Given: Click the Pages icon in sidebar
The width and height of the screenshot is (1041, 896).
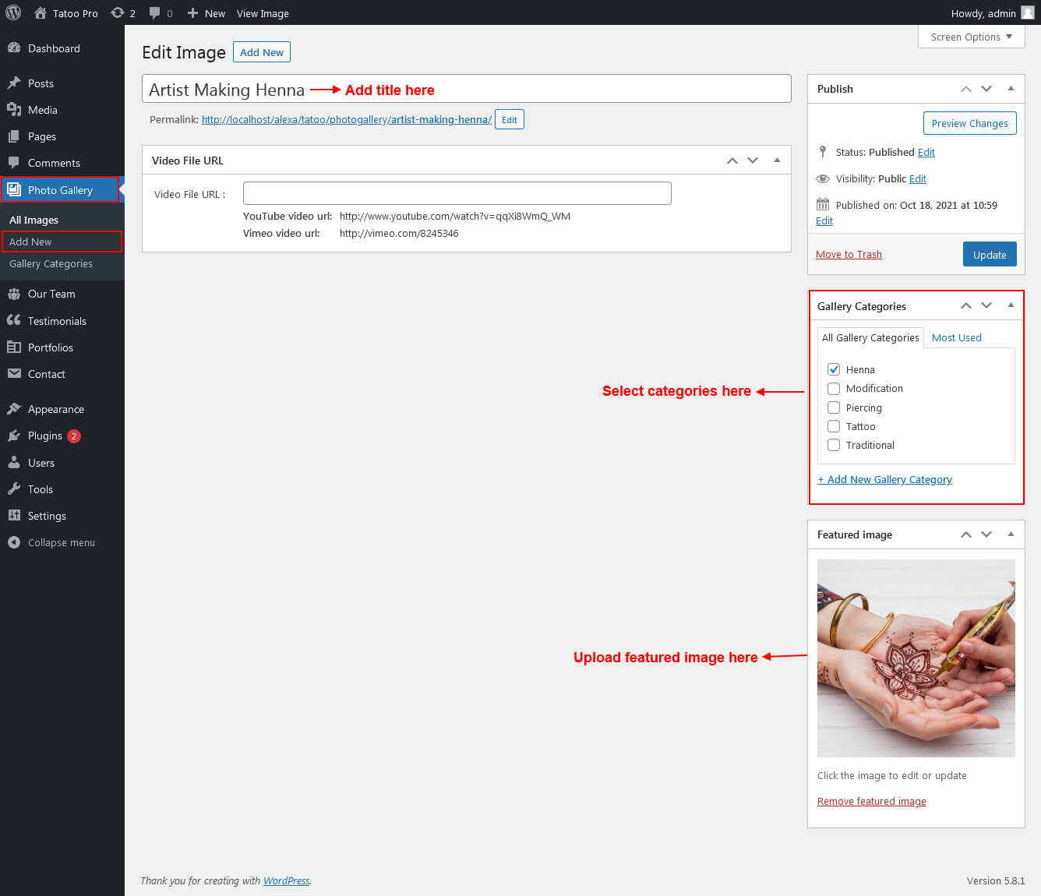Looking at the screenshot, I should 14,136.
